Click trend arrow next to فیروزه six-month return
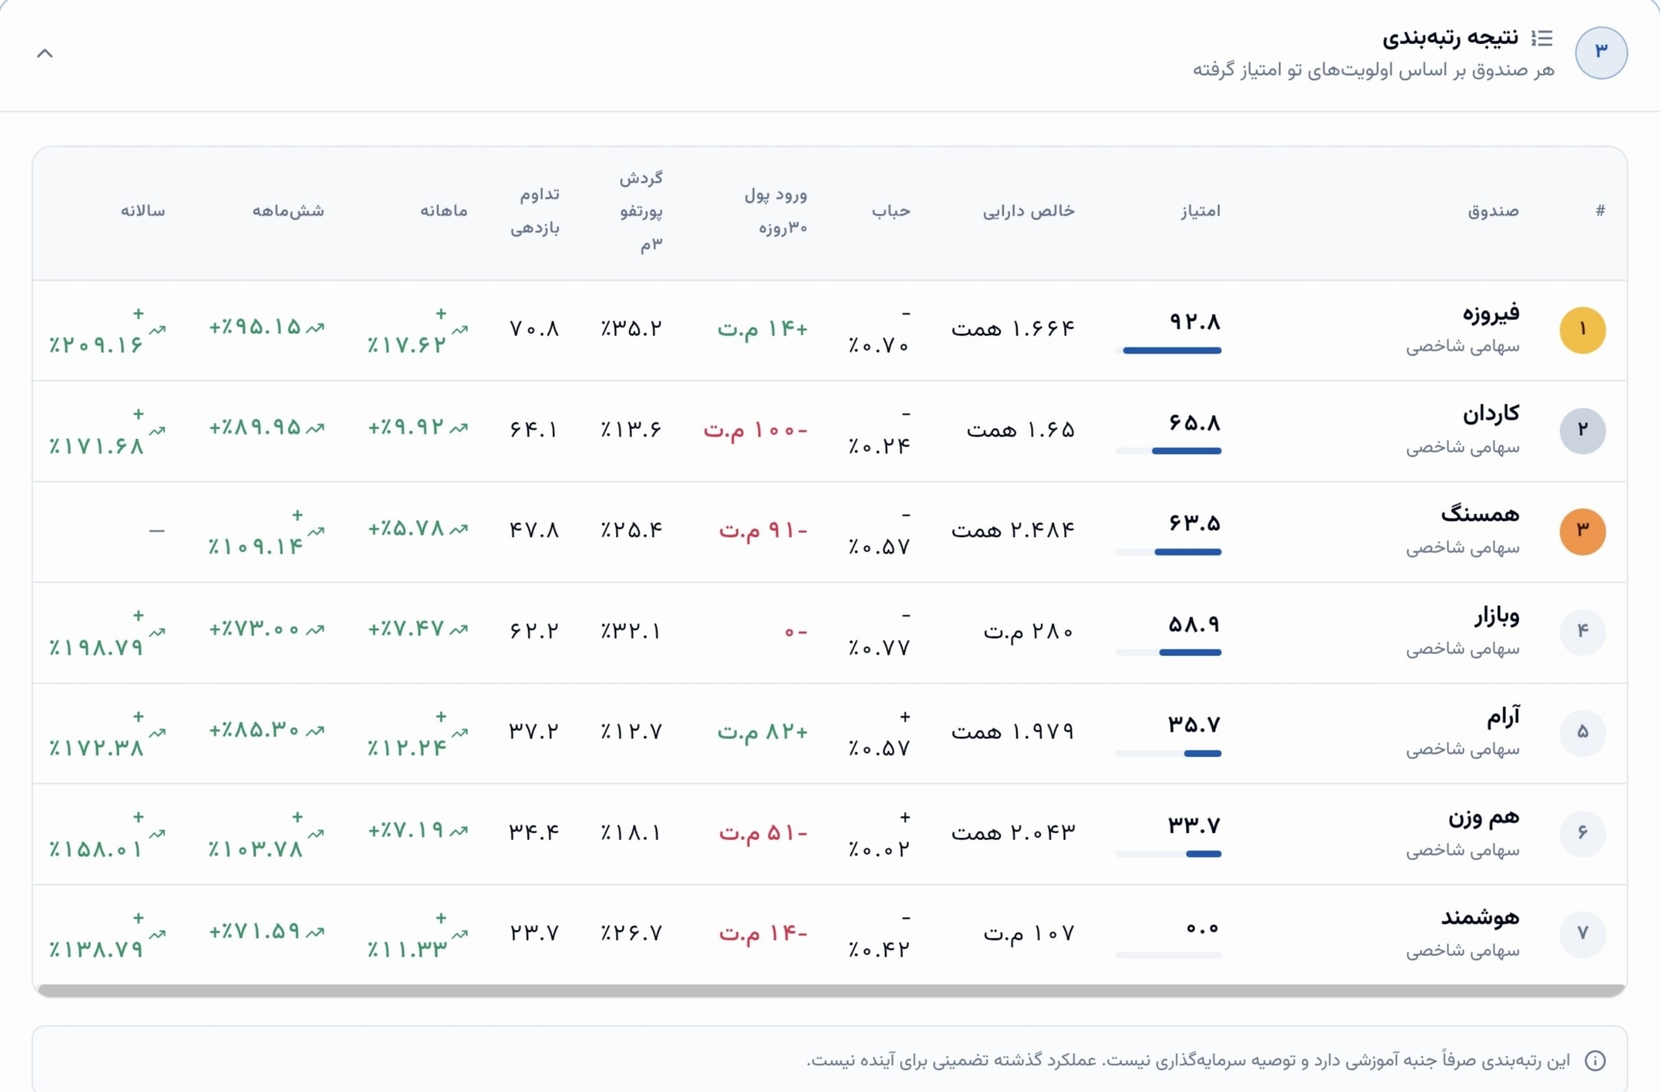This screenshot has width=1660, height=1092. [x=315, y=327]
